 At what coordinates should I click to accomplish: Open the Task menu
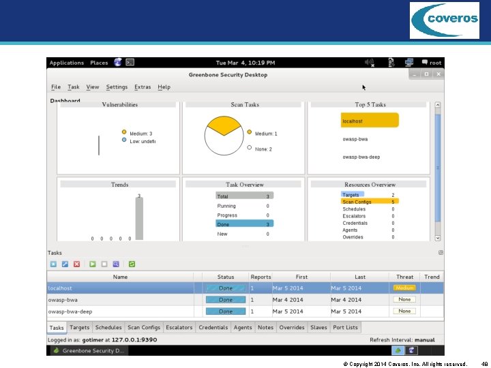(x=74, y=87)
